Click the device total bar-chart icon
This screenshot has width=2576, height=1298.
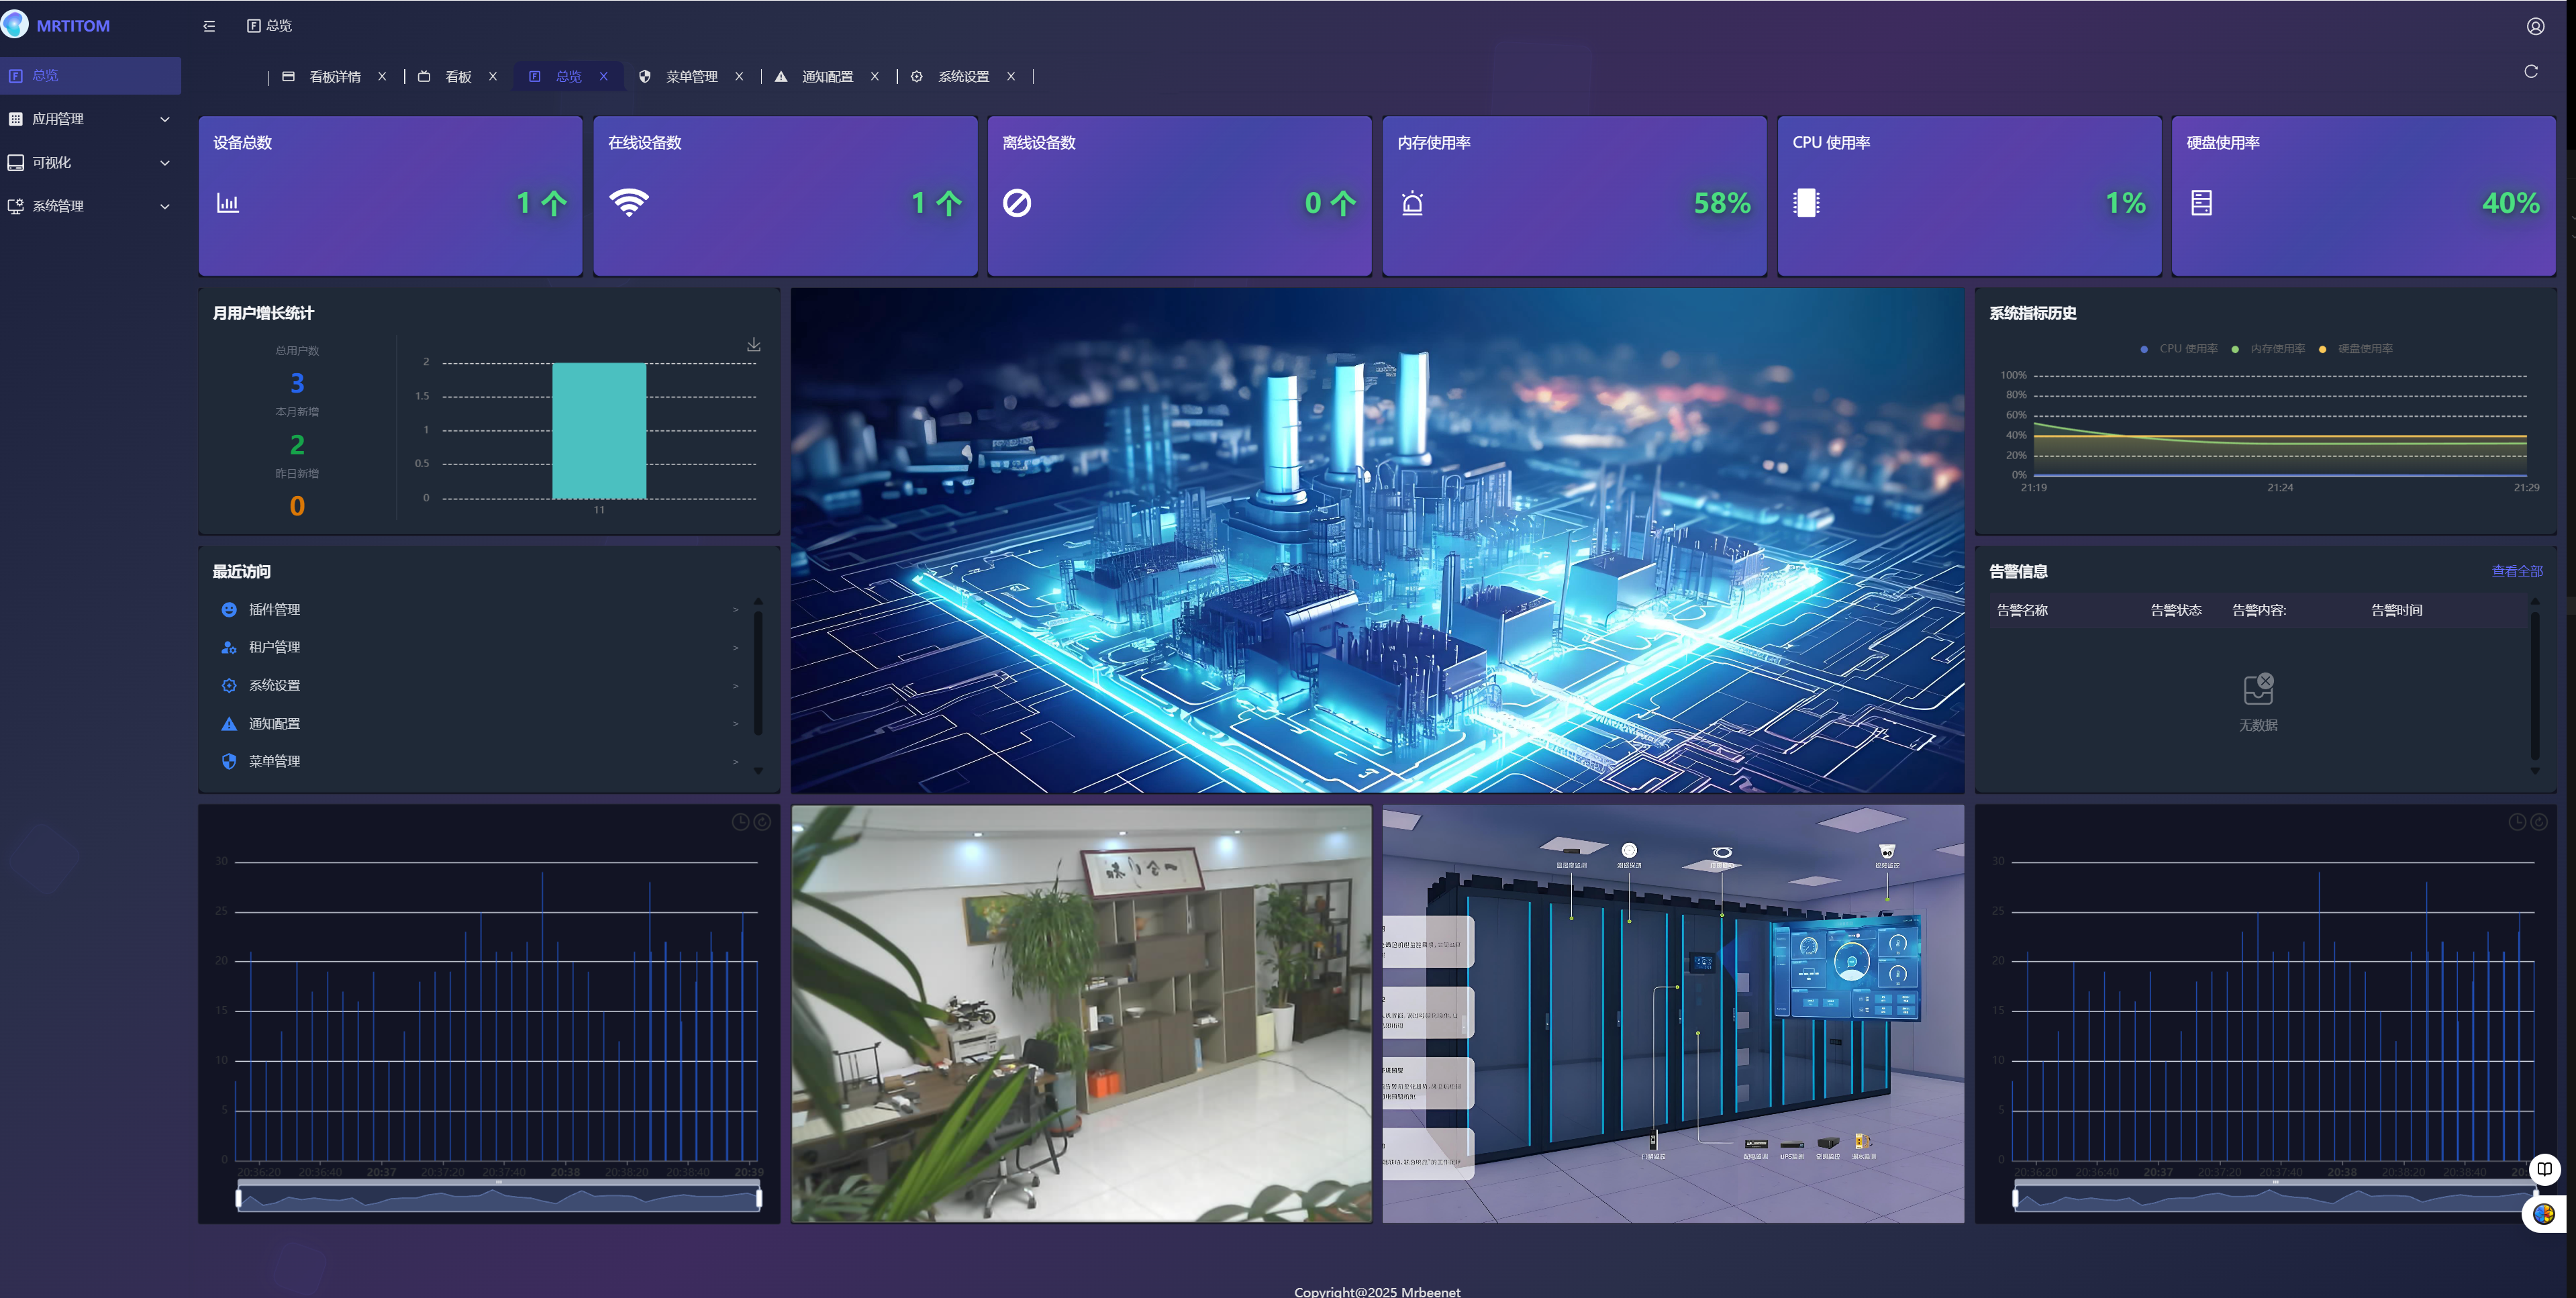pyautogui.click(x=228, y=203)
